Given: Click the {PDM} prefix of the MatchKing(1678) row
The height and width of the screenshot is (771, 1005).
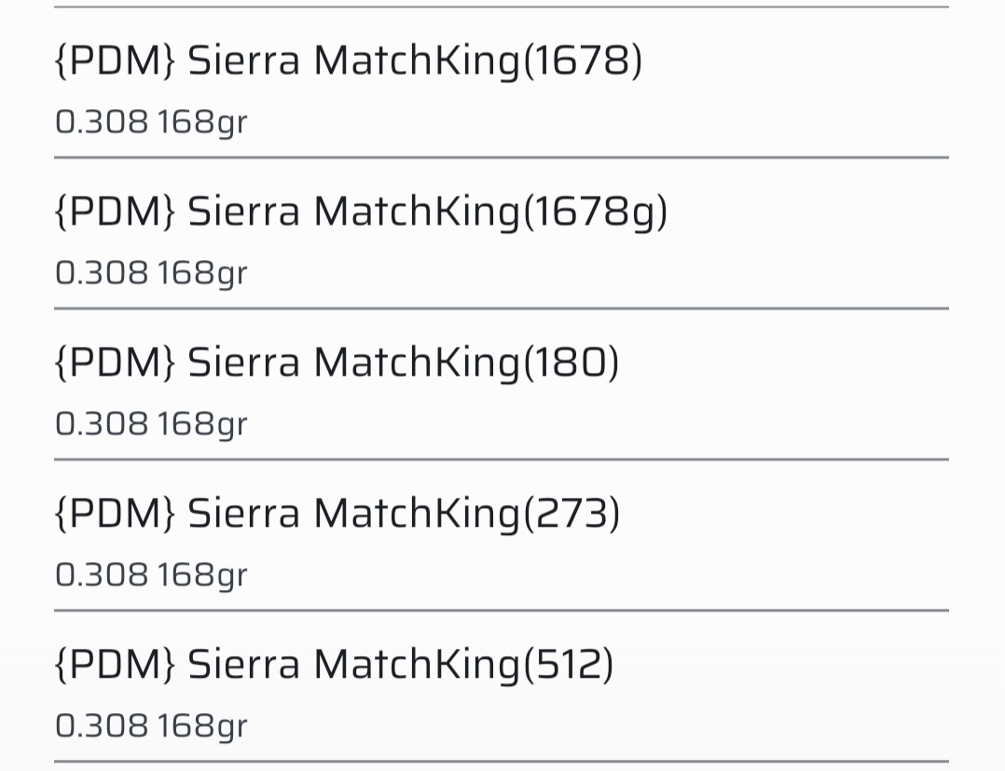Looking at the screenshot, I should (x=115, y=62).
